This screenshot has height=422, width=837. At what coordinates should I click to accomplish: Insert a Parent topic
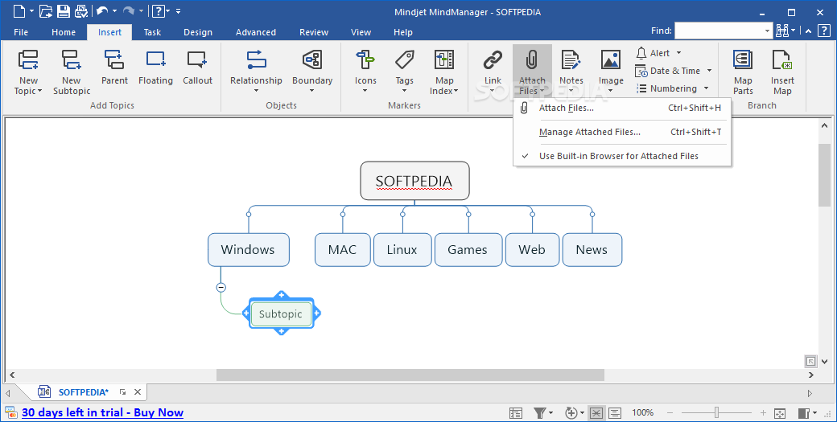click(114, 68)
